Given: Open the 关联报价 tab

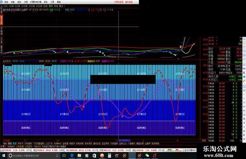Looking at the screenshot, I should [x=11, y=146].
